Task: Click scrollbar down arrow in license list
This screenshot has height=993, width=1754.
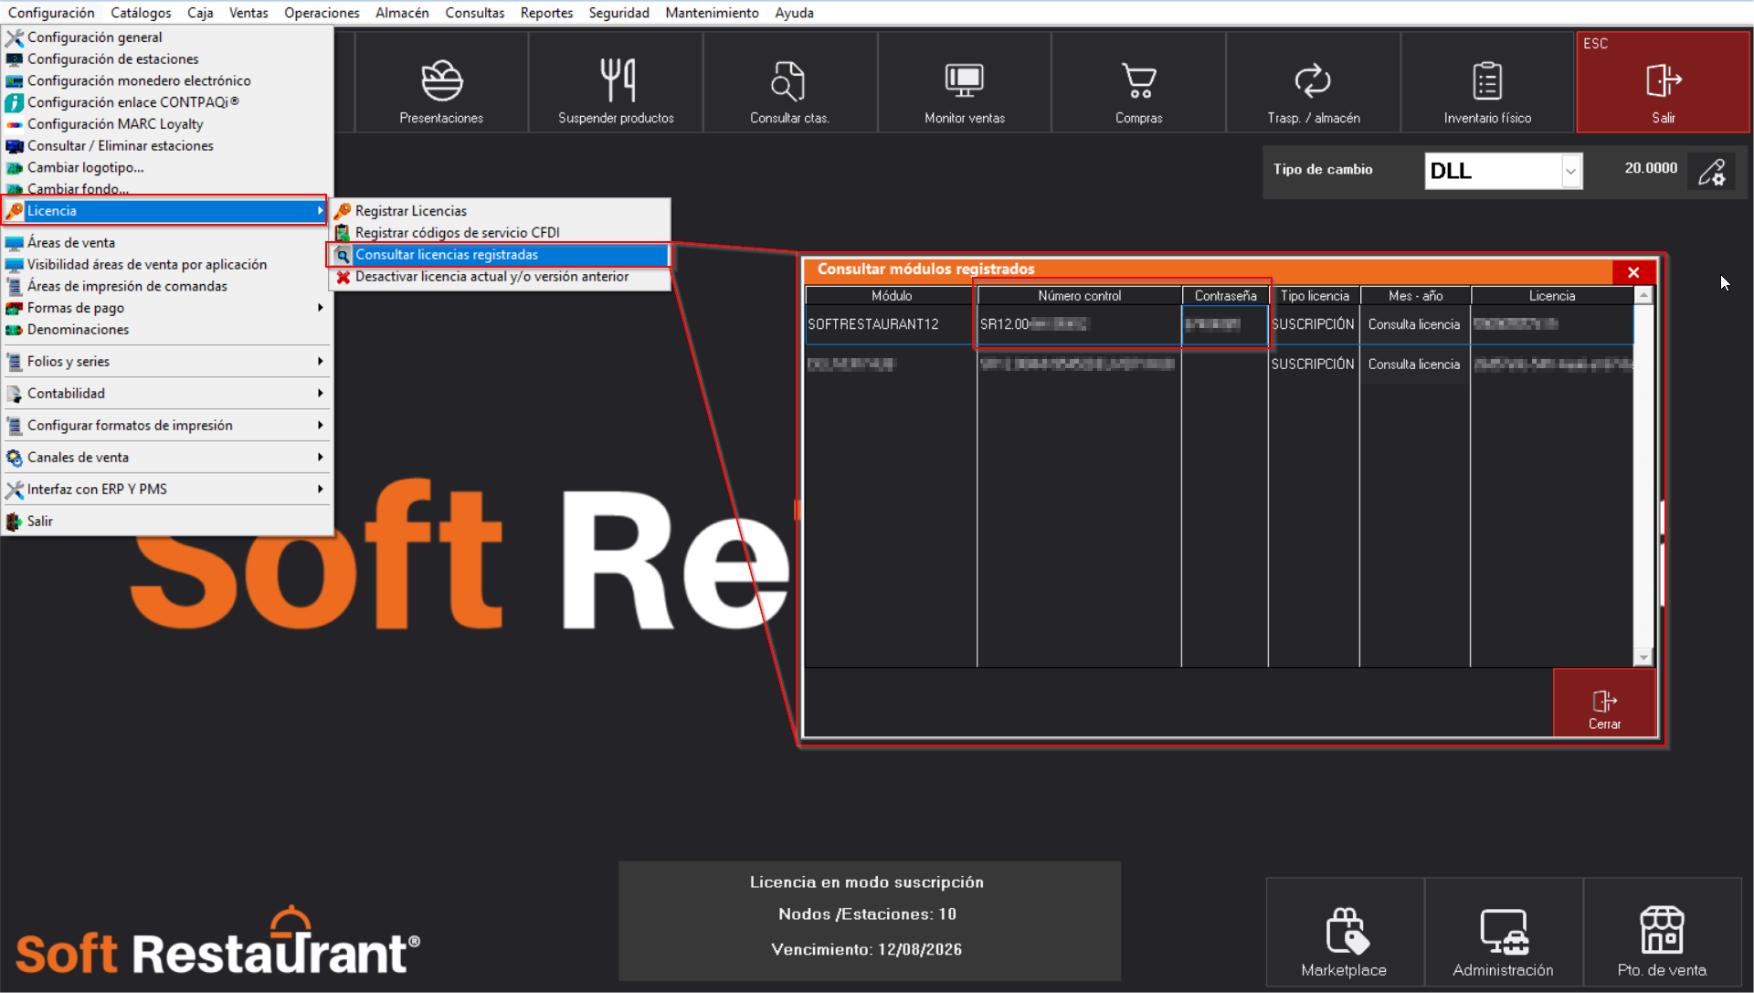Action: 1643,658
